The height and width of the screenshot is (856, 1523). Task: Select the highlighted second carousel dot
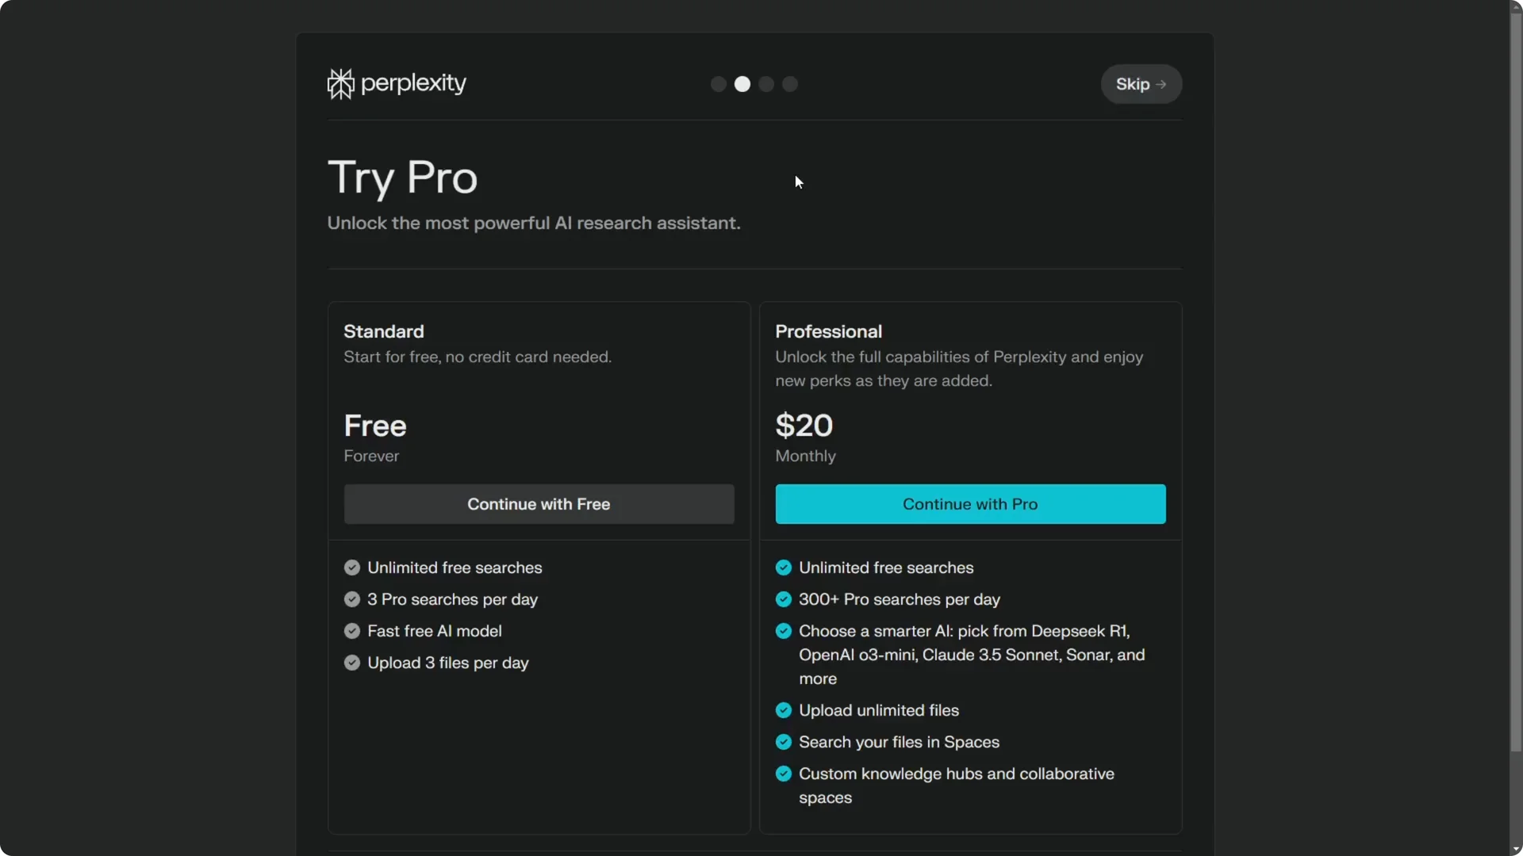click(742, 84)
